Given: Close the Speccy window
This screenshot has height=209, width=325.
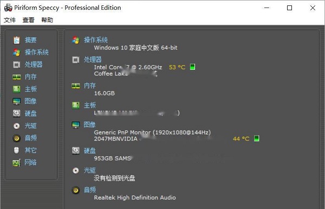Looking at the screenshot, I should point(313,8).
